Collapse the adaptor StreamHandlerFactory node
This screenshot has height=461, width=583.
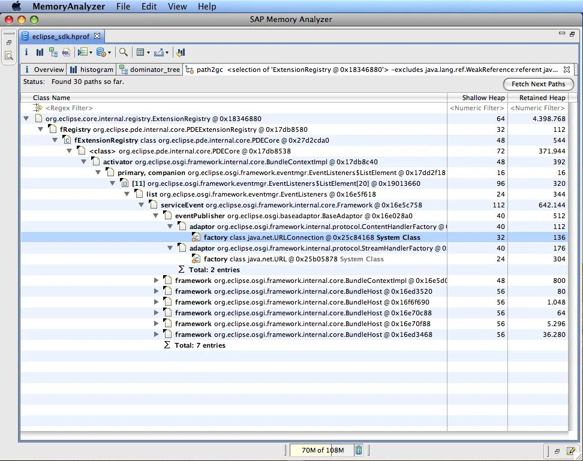(x=170, y=248)
